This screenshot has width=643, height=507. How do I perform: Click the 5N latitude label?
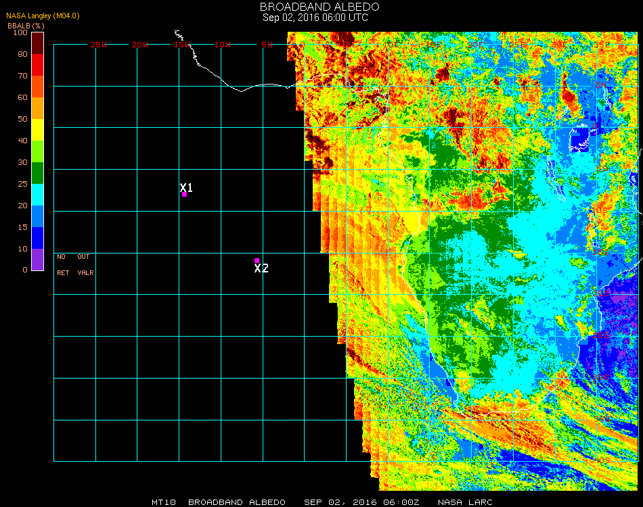600,84
